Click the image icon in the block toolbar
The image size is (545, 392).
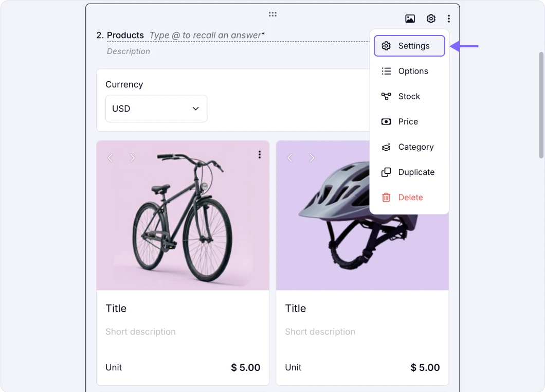point(410,19)
